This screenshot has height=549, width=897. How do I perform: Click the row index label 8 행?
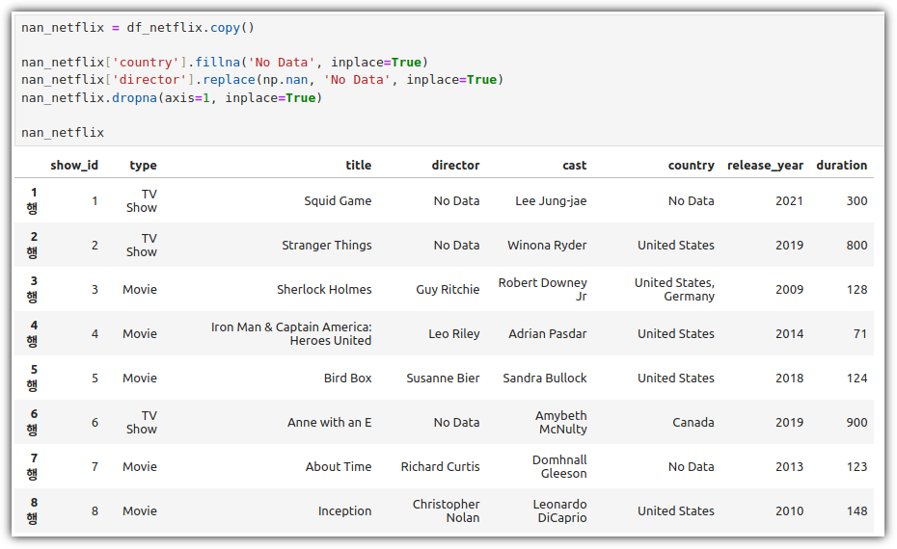[33, 510]
